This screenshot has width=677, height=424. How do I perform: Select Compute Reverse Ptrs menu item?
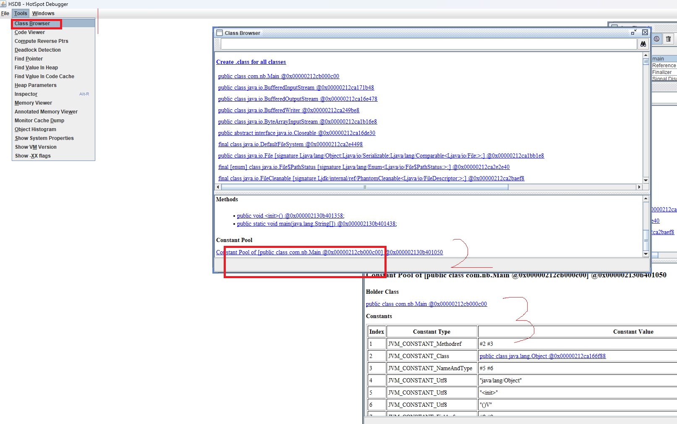tap(53, 41)
